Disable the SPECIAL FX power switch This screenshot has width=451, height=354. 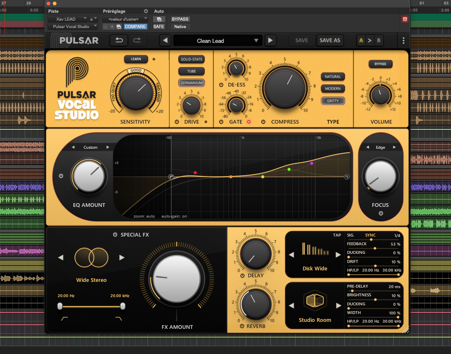[115, 235]
